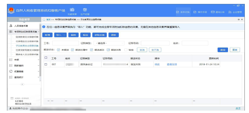249x113 pixels.
Task: Open the 证照类型 dropdown
Action: coord(109,43)
